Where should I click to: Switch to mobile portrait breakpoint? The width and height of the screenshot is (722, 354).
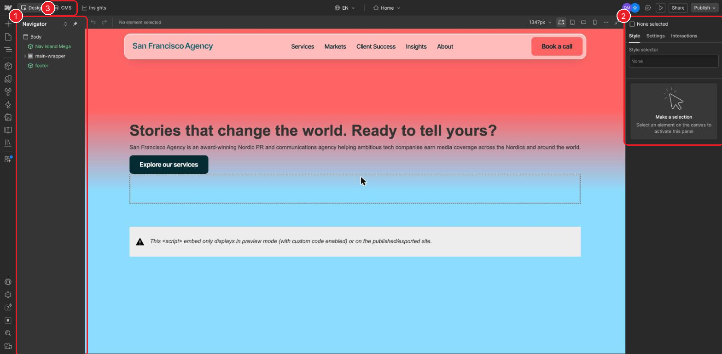click(595, 22)
